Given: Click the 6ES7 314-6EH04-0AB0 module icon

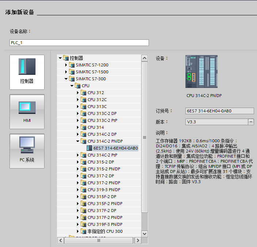Looking at the screenshot, I should pos(89,148).
